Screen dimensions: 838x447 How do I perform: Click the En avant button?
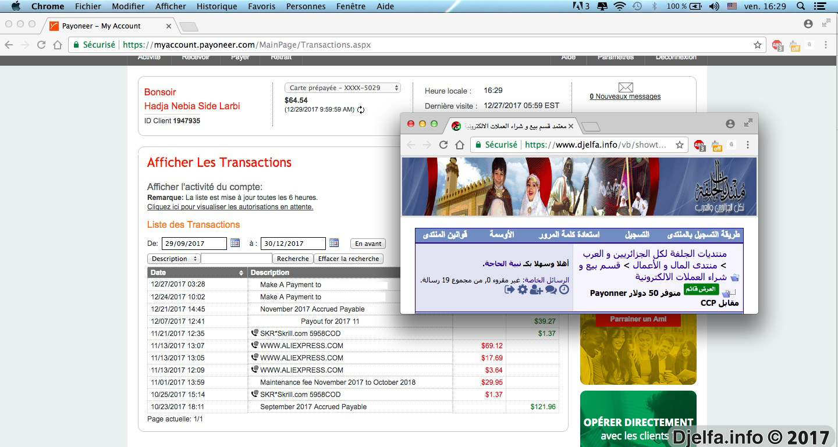click(368, 244)
